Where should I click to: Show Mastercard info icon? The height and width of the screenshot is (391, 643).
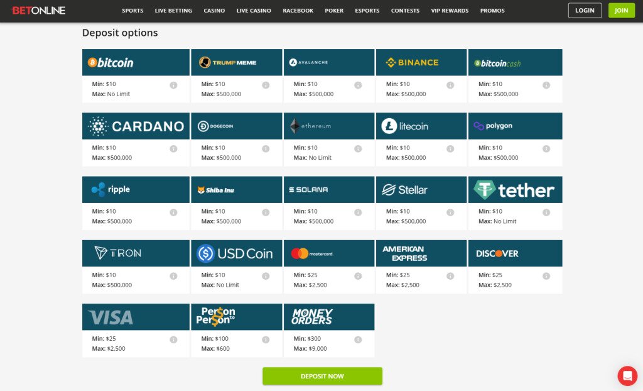[x=358, y=276]
